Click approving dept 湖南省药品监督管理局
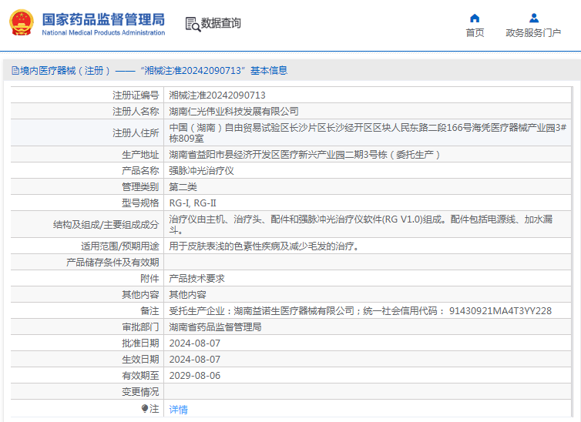 [x=215, y=327]
